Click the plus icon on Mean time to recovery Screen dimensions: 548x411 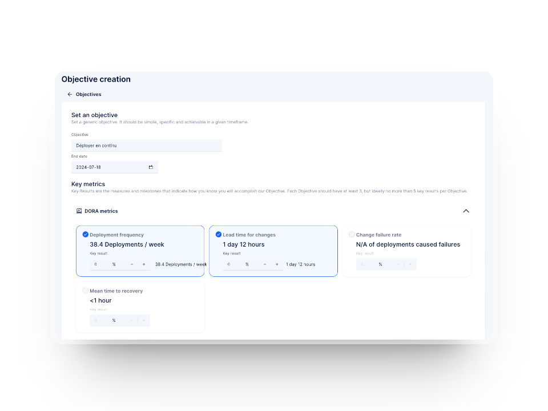click(x=144, y=320)
